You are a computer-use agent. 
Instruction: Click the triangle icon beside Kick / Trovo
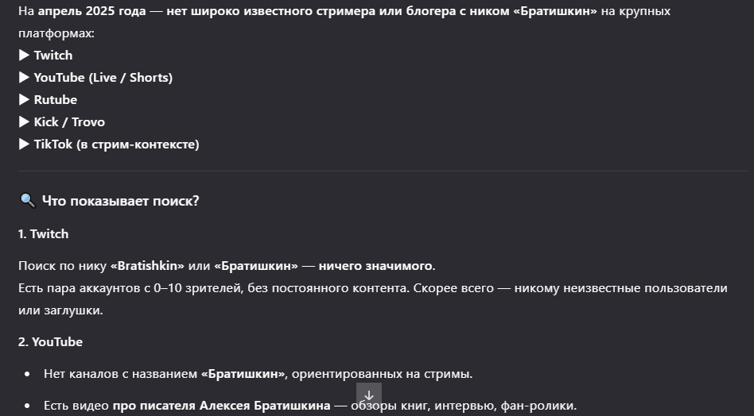coord(24,122)
